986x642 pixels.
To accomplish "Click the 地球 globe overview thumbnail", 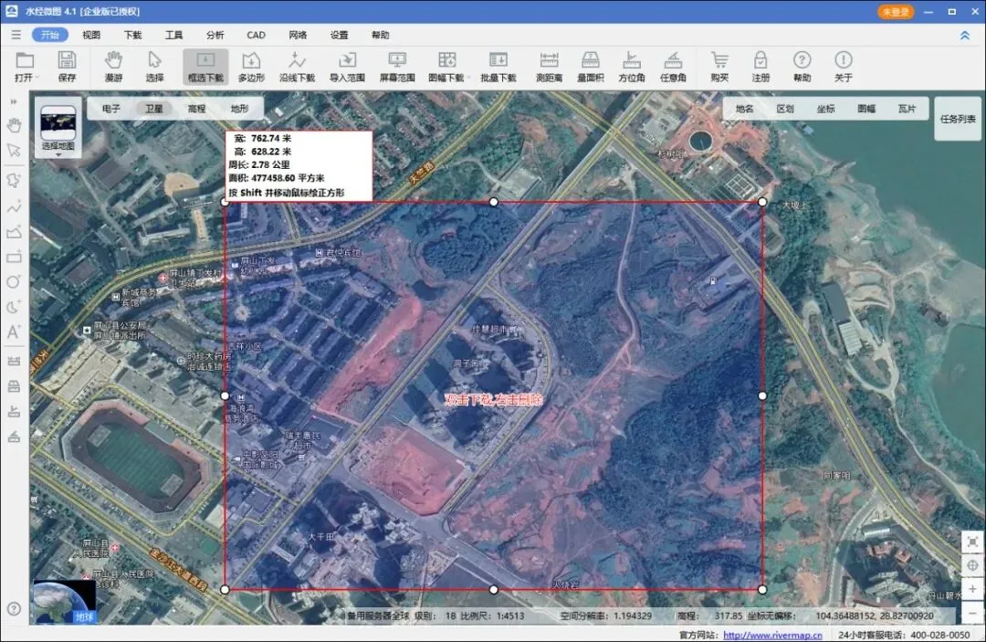I will coord(64,601).
